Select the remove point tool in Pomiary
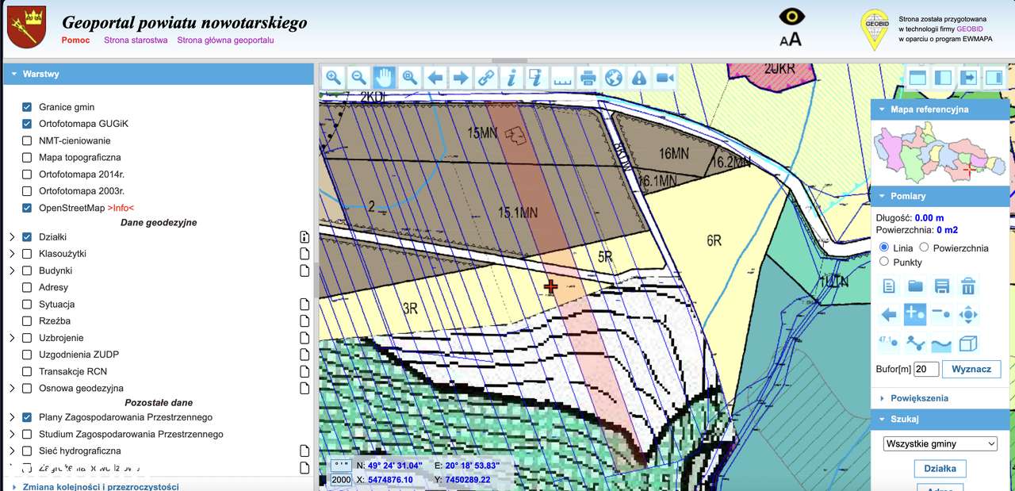This screenshot has width=1015, height=491. tap(941, 315)
